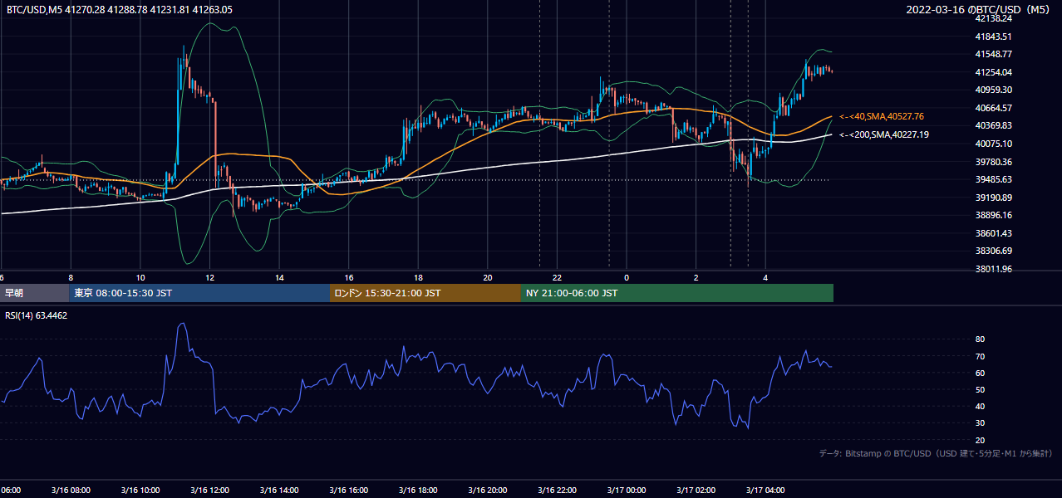Click the 40 SMA label 40527.76
Viewport: 1062px width, 498px height.
[x=882, y=117]
